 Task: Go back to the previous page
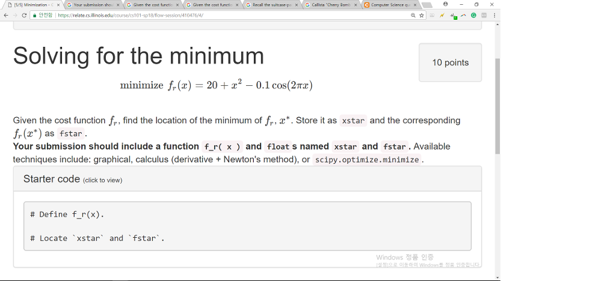coord(5,15)
